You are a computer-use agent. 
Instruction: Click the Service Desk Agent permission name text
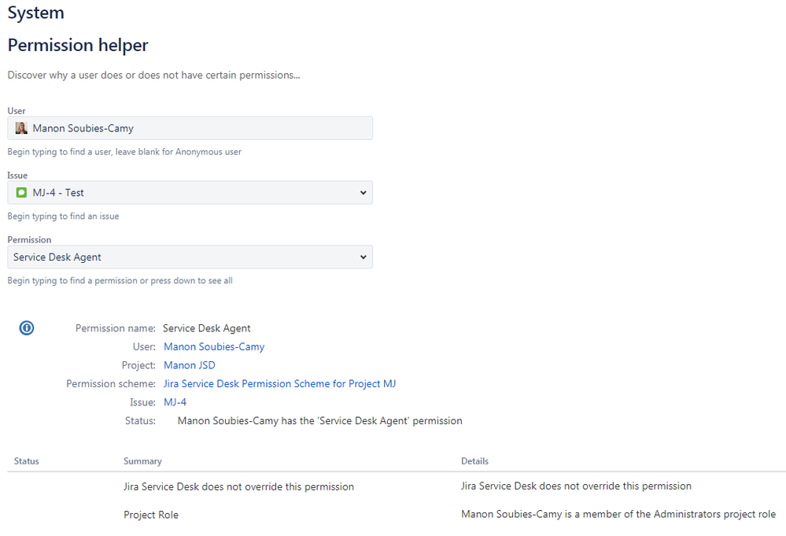click(206, 328)
